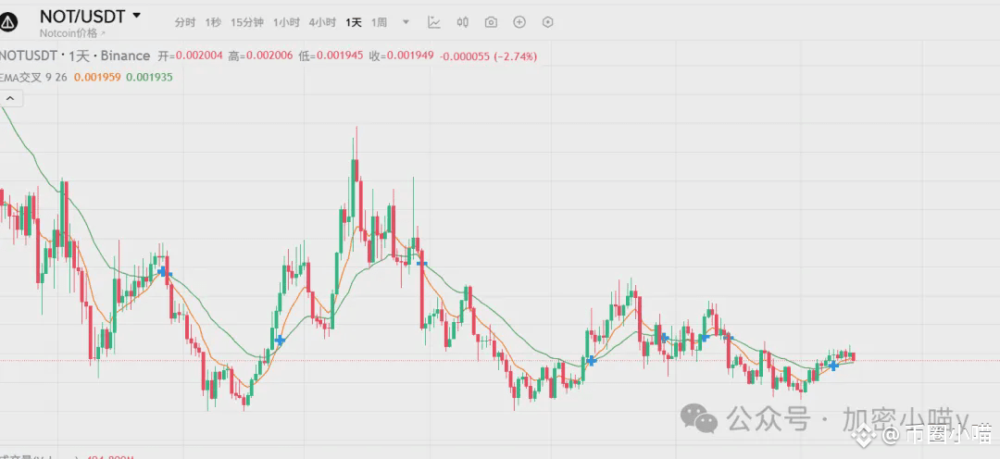This screenshot has height=459, width=1000.
Task: Click the -0.000055 (-2.74%) change value
Action: tap(489, 56)
